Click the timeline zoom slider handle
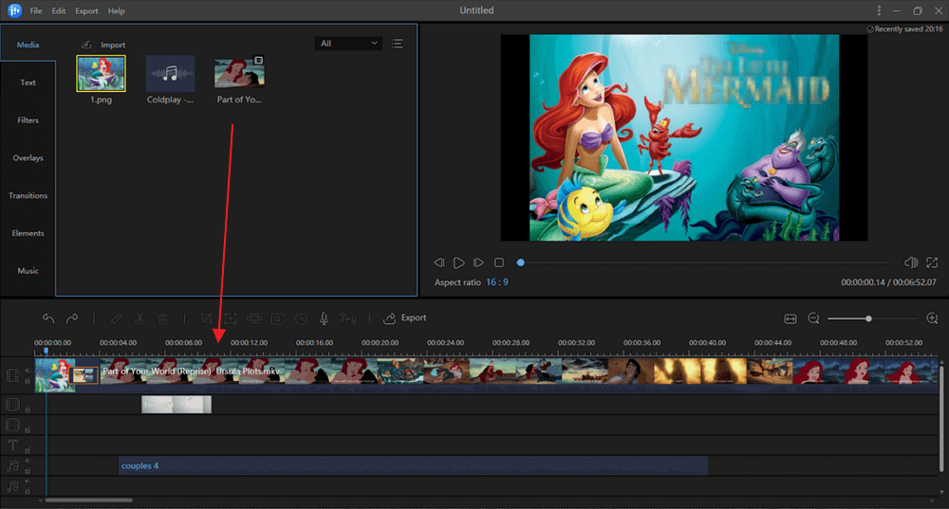 pyautogui.click(x=868, y=318)
